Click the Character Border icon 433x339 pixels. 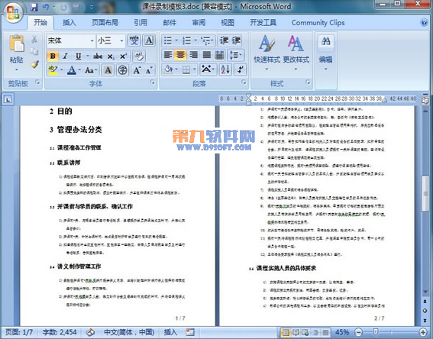point(149,40)
